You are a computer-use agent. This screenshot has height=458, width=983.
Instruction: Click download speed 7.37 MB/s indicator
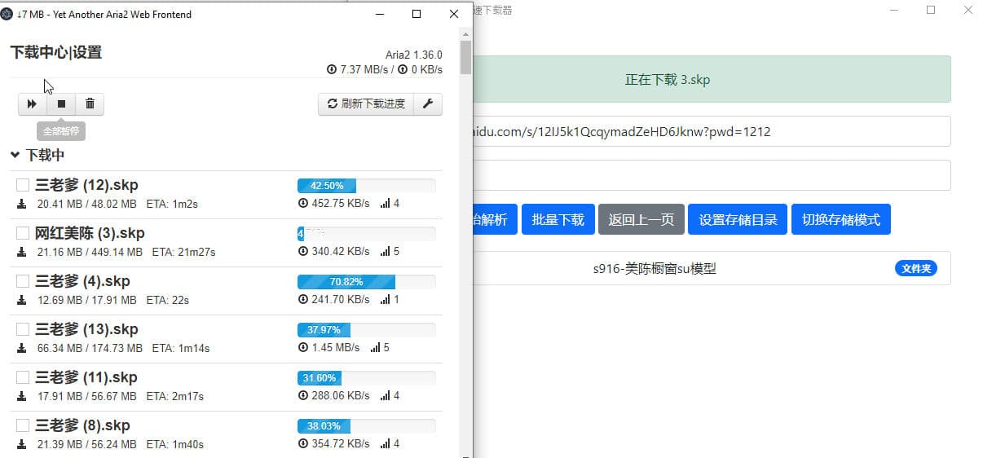tap(357, 70)
